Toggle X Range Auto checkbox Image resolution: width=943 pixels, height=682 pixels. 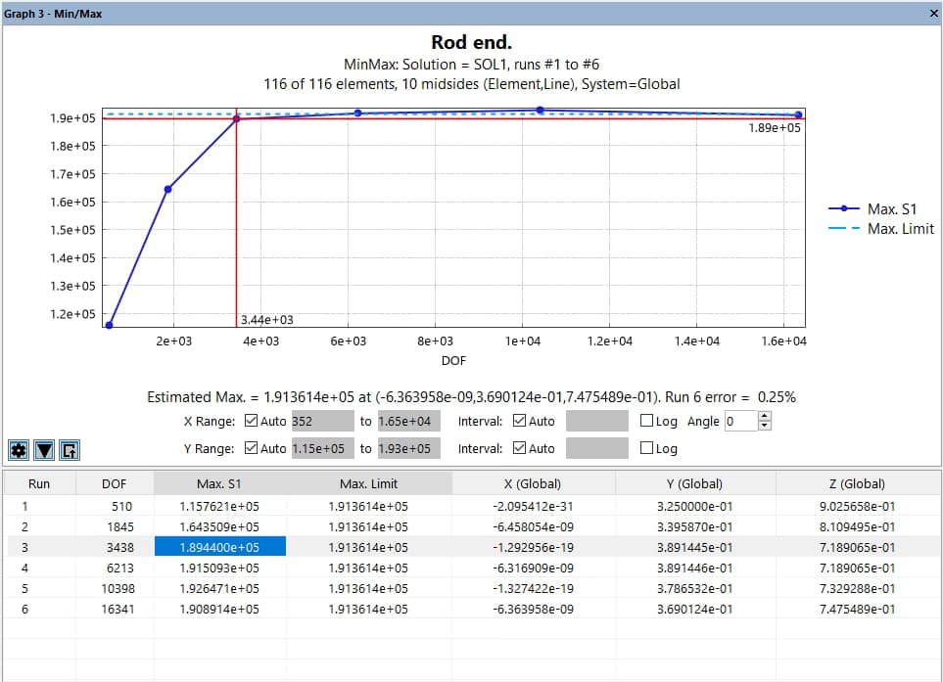(253, 422)
